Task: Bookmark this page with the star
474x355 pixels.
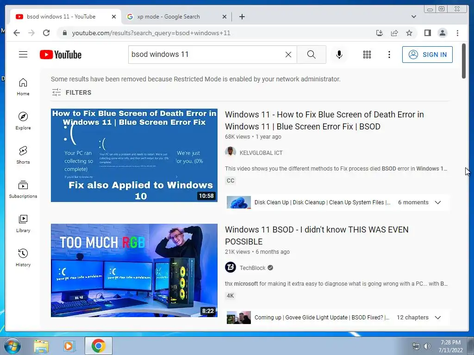Action: [x=409, y=33]
